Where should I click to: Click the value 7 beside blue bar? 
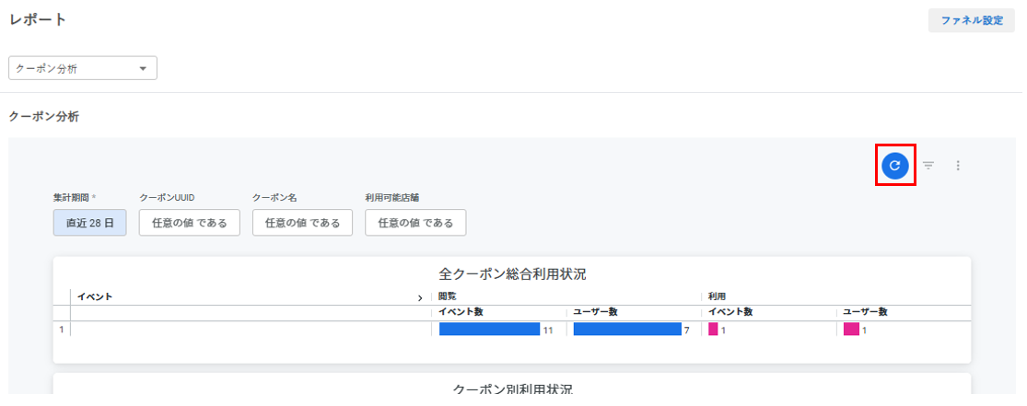[x=686, y=330]
